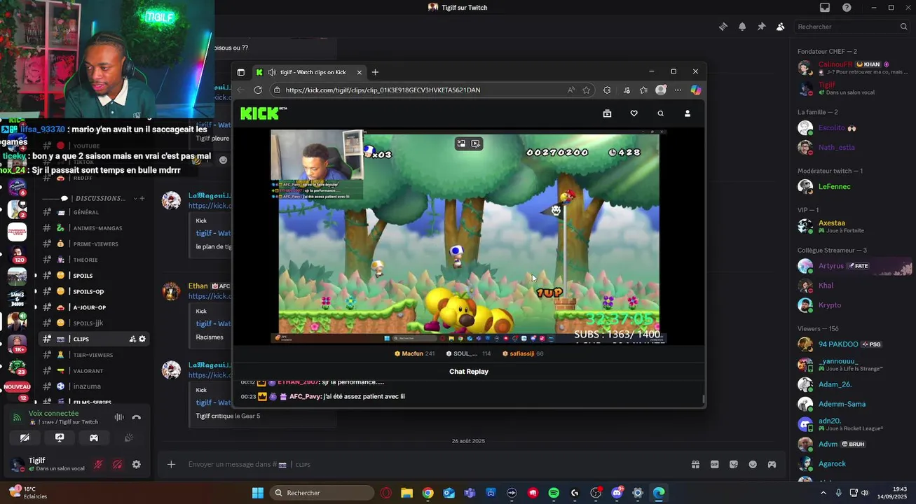Go to the Kick home logo
916x504 pixels.
coord(264,113)
